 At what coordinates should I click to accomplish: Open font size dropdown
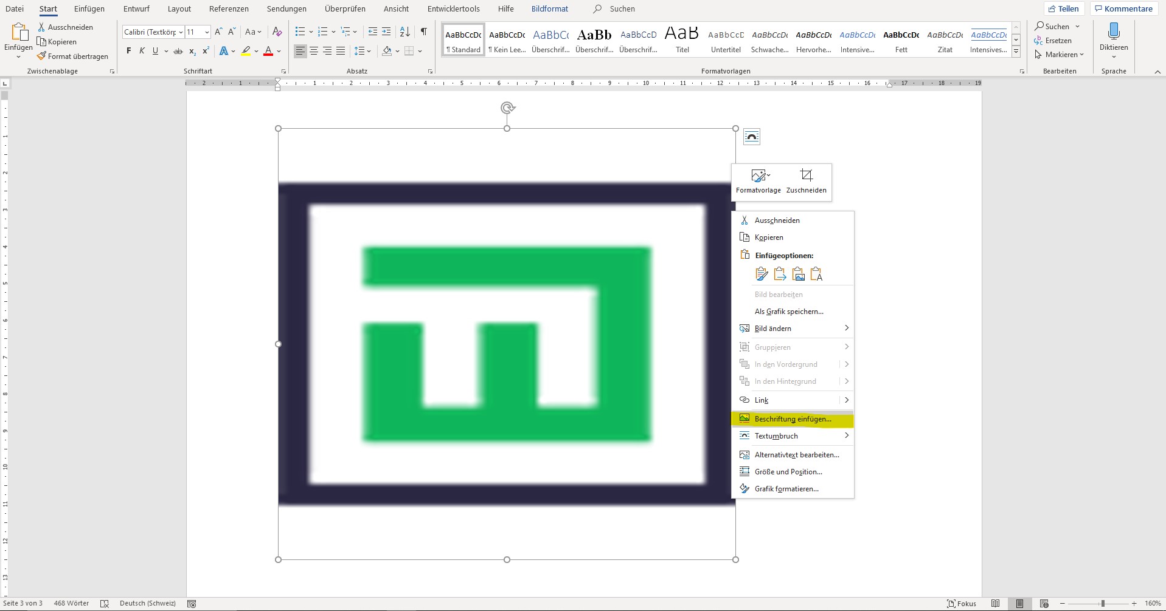pos(207,32)
